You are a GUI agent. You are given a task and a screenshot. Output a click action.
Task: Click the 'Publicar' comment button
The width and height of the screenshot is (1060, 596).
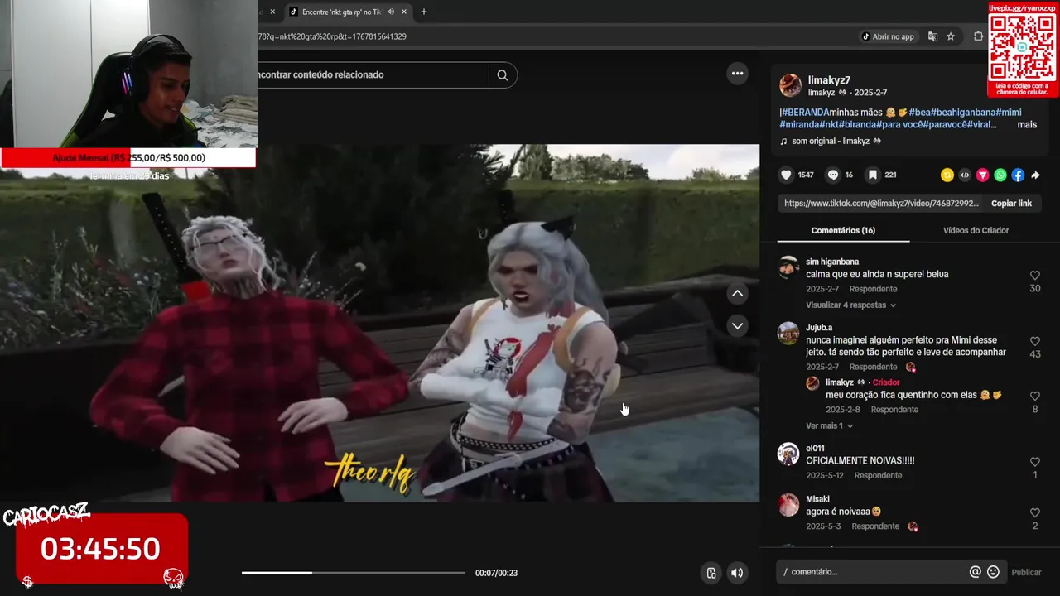click(x=1026, y=572)
